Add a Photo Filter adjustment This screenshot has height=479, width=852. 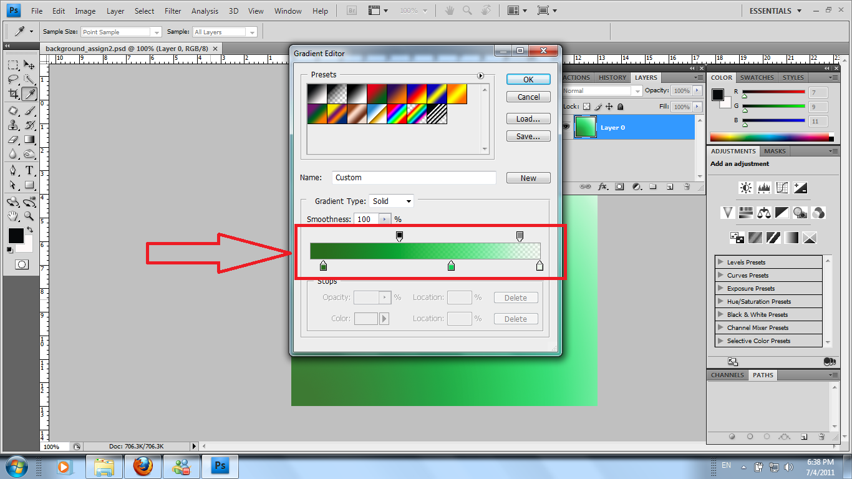[801, 213]
